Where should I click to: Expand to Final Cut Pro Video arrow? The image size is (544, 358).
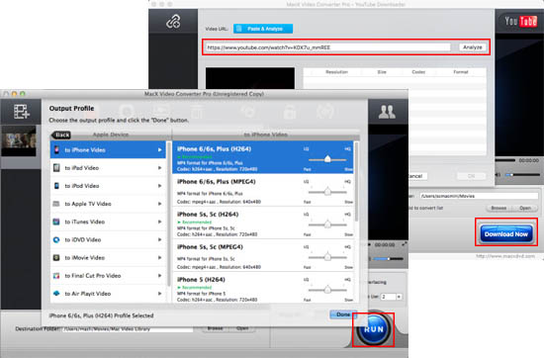pyautogui.click(x=159, y=276)
